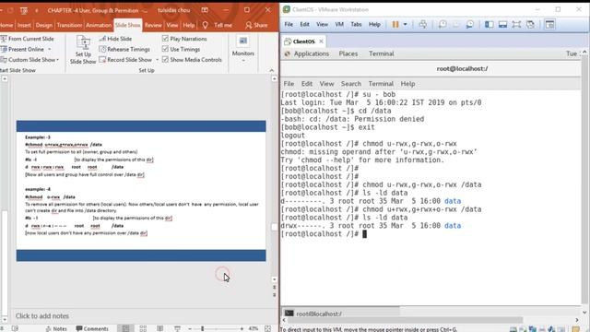Open Applications menu in ClientOS desktop

(x=312, y=53)
